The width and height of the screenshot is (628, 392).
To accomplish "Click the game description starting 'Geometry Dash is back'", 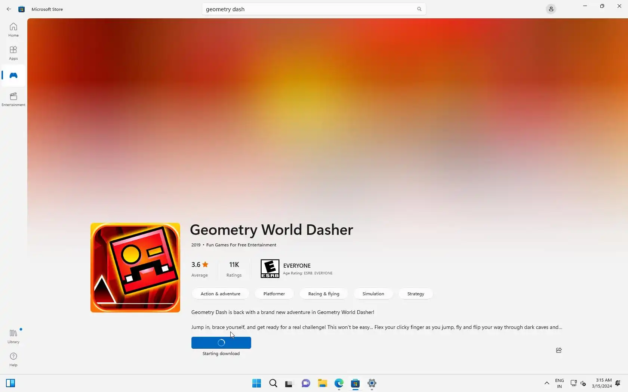I will [283, 312].
